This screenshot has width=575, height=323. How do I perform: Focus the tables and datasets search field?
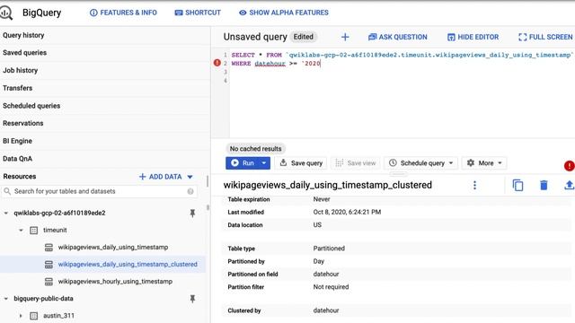click(99, 191)
